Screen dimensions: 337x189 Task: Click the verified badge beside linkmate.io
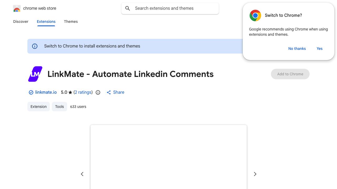pos(31,92)
